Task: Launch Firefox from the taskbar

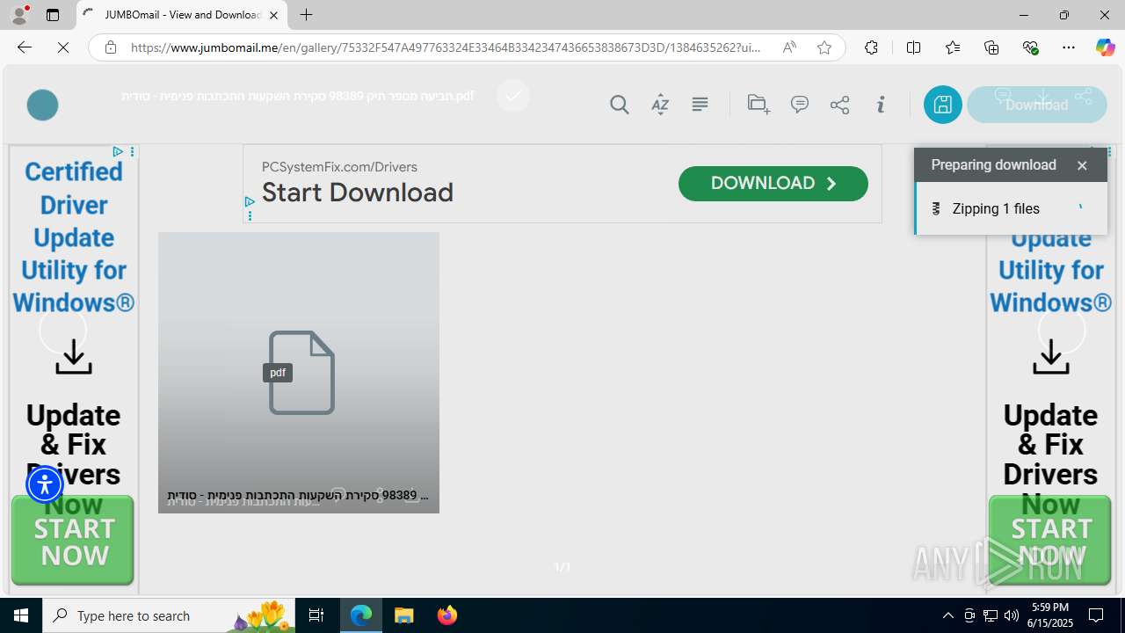Action: pyautogui.click(x=447, y=615)
